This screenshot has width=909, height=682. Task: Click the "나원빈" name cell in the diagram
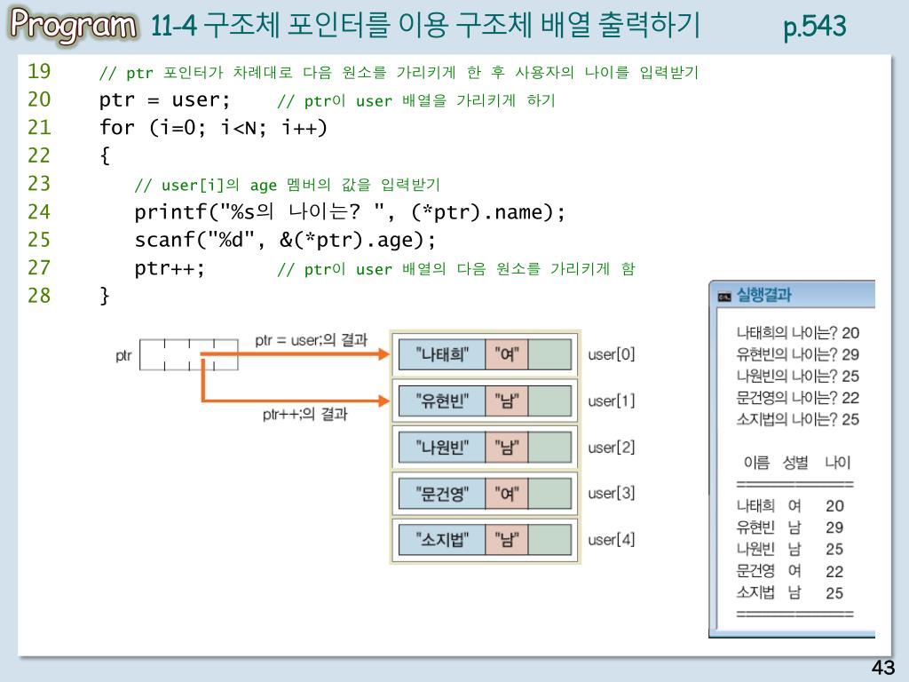tap(442, 448)
